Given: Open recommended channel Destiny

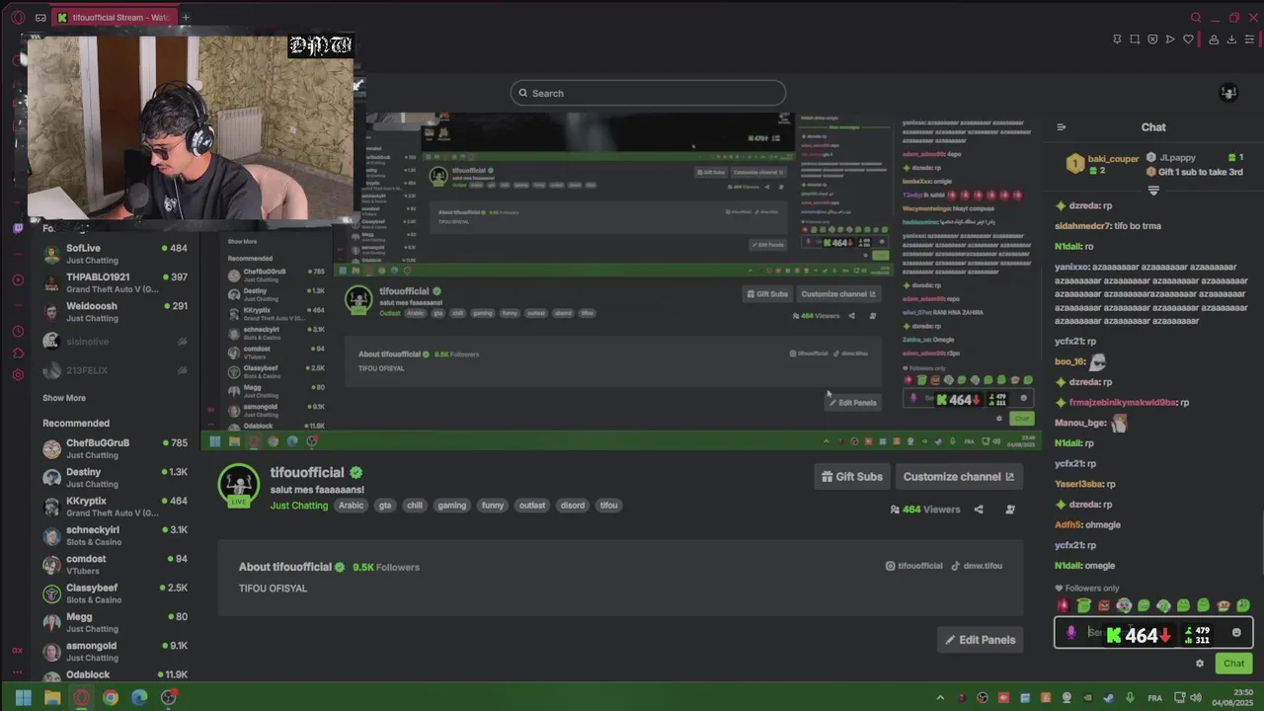Looking at the screenshot, I should coord(115,477).
